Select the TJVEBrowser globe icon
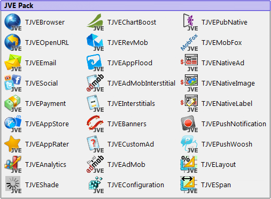The width and height of the screenshot is (271, 199). [x=13, y=22]
